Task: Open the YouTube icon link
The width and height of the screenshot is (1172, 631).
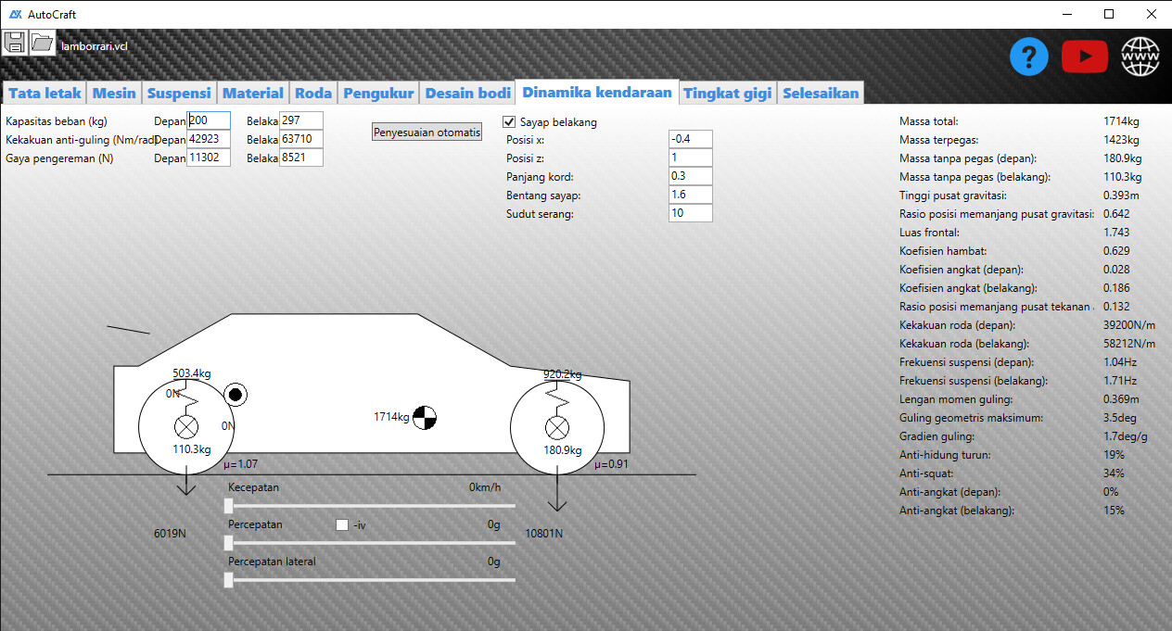Action: point(1084,57)
